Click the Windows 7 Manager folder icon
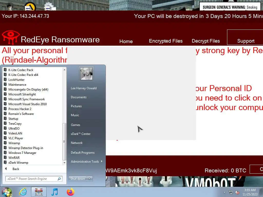 [x=5, y=153]
